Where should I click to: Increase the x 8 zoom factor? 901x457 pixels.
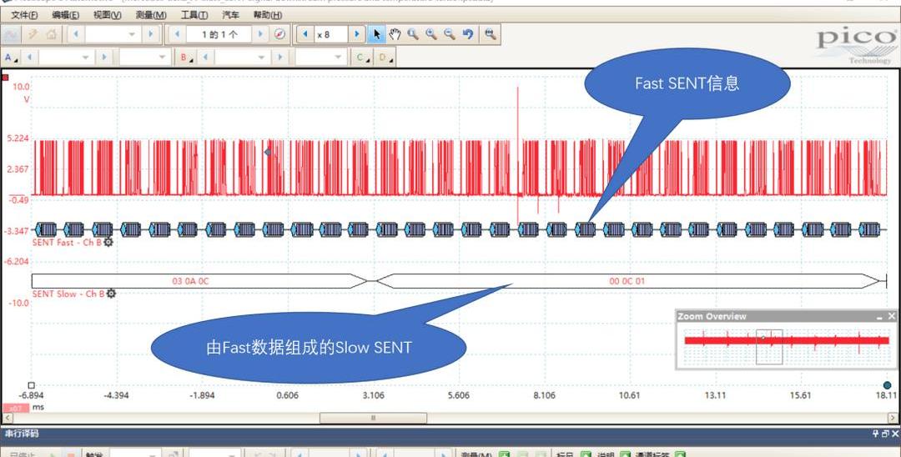tap(356, 34)
